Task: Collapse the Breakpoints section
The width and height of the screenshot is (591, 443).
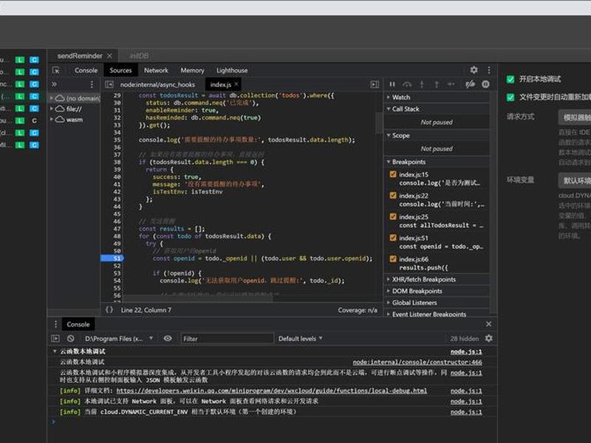Action: click(437, 162)
